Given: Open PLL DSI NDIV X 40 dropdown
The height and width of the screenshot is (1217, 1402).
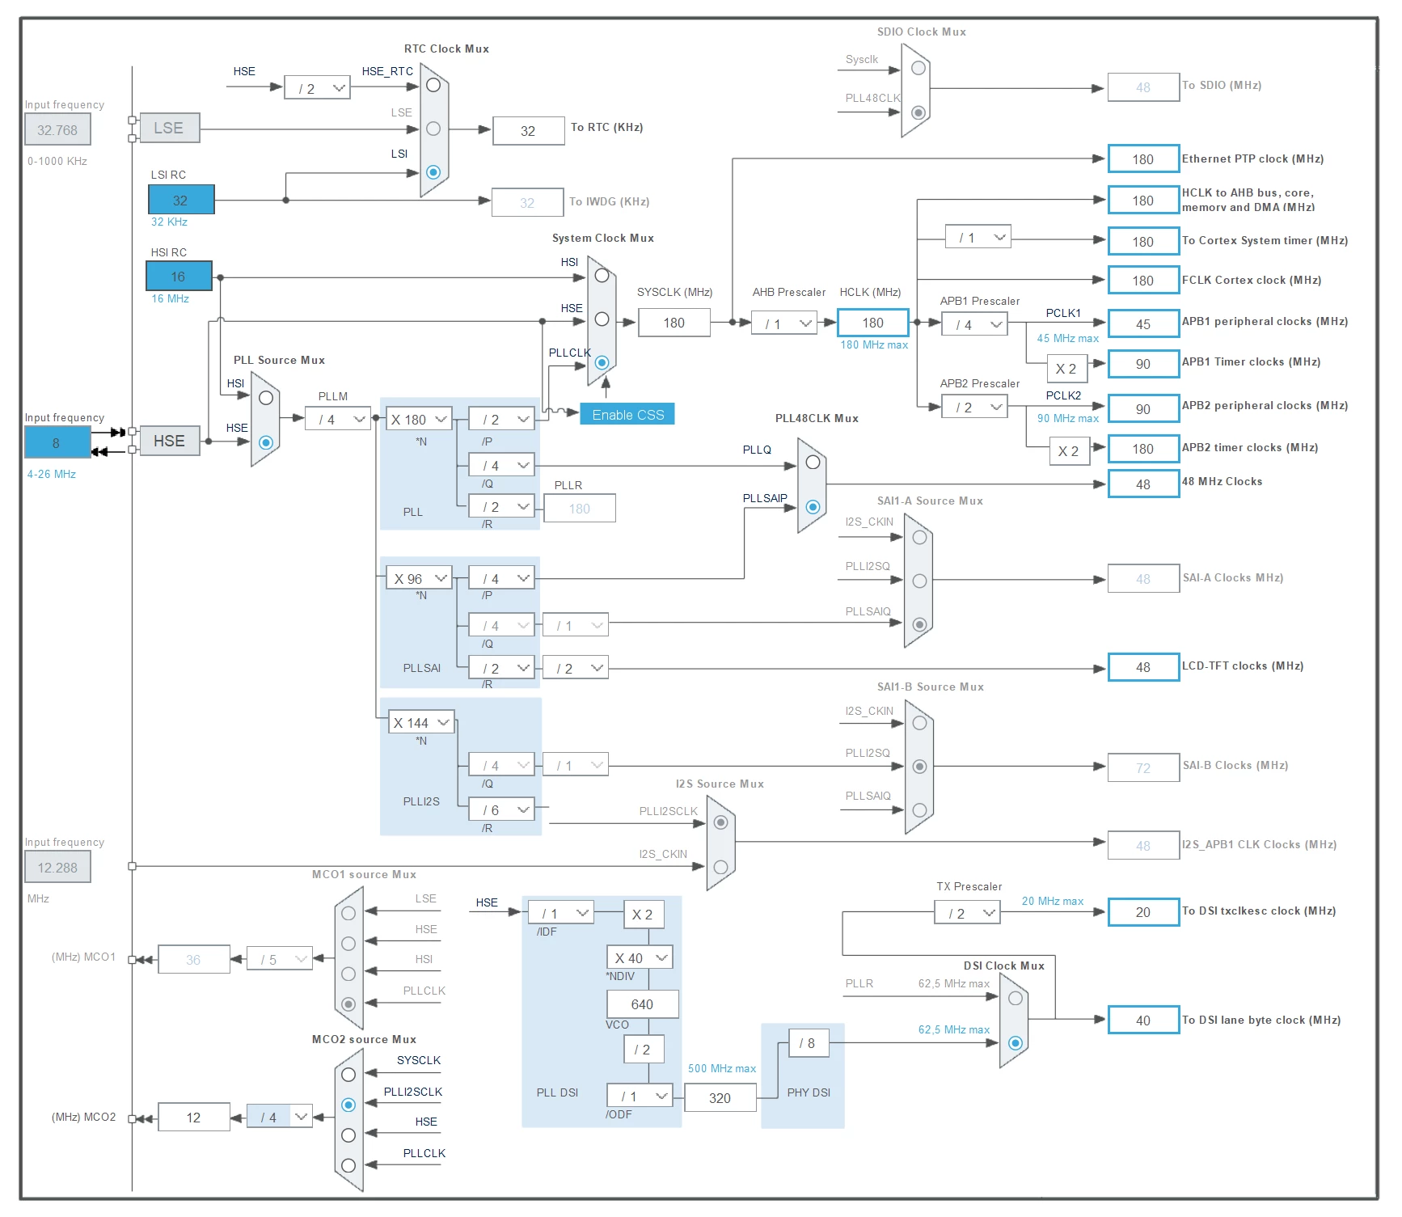Looking at the screenshot, I should tap(640, 957).
